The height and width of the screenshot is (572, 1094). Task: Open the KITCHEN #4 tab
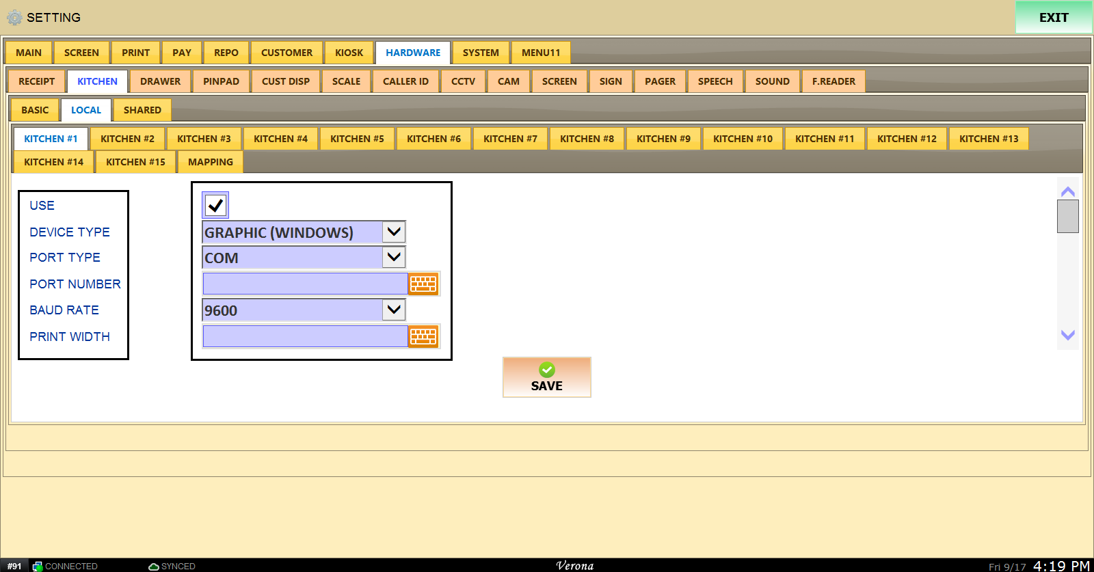280,139
